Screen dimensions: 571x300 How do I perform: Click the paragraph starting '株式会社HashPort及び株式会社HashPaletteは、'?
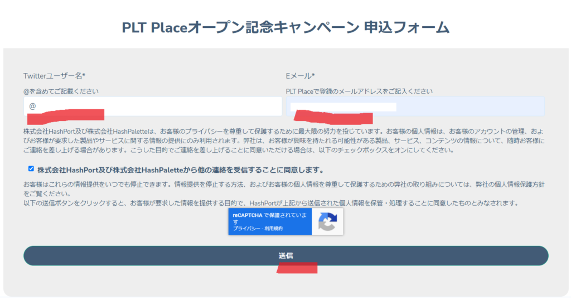pyautogui.click(x=284, y=141)
